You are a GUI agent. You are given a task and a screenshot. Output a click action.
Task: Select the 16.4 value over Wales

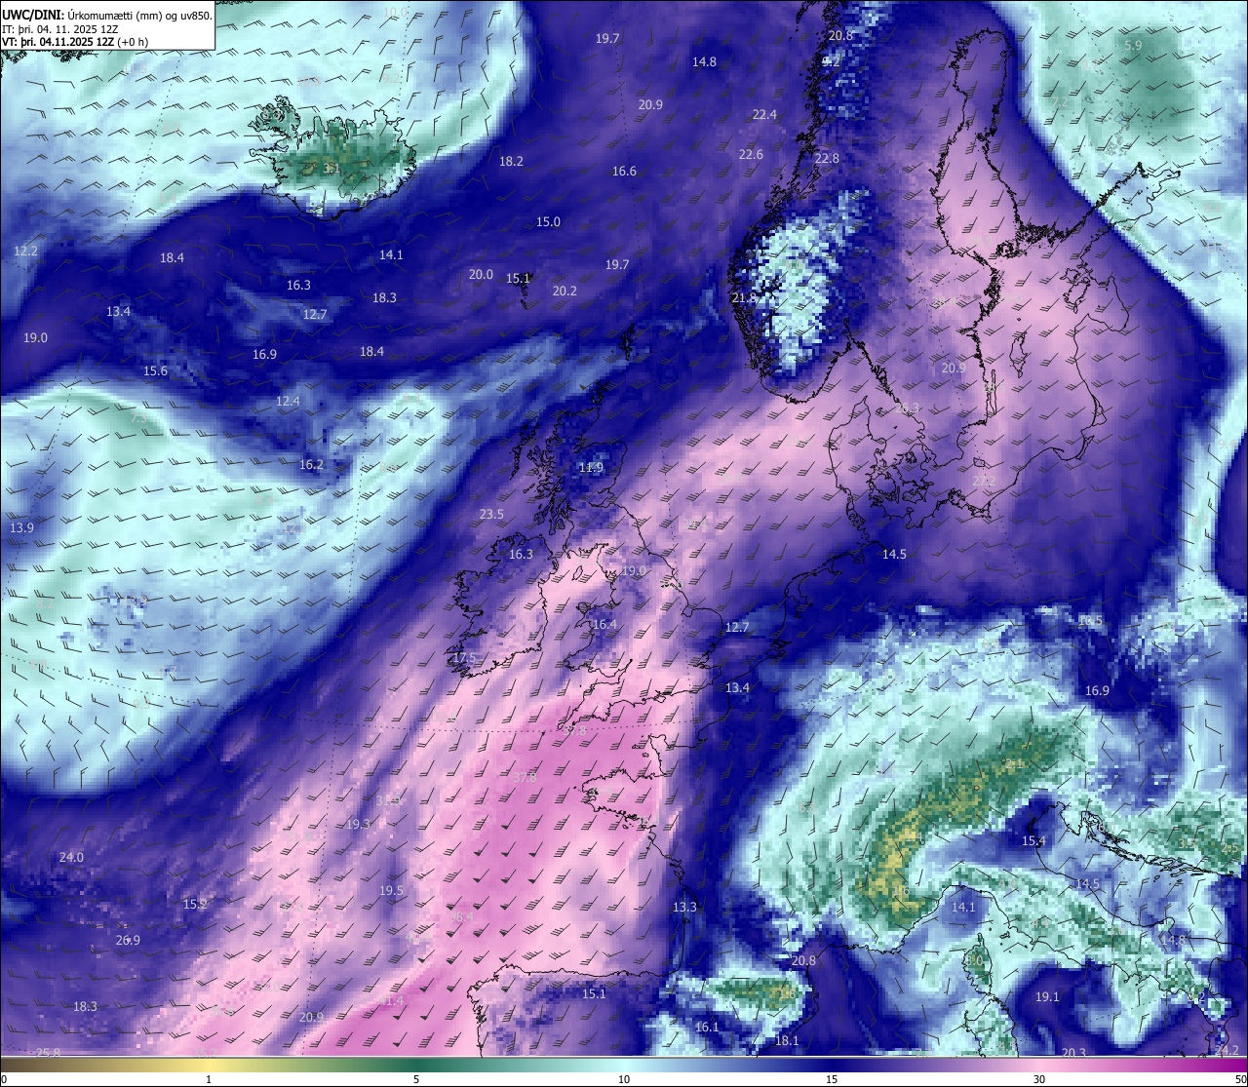coord(604,625)
